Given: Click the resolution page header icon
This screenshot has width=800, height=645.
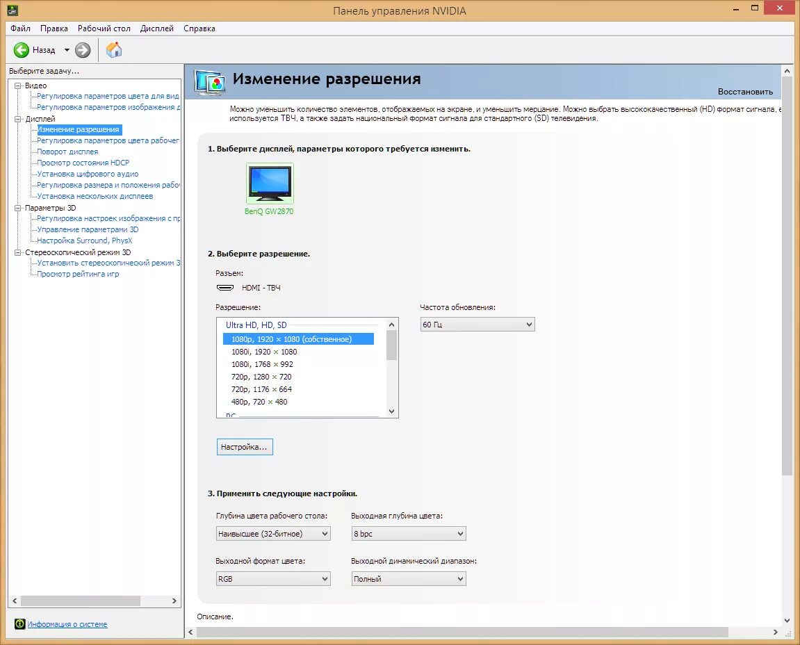Looking at the screenshot, I should (x=210, y=81).
